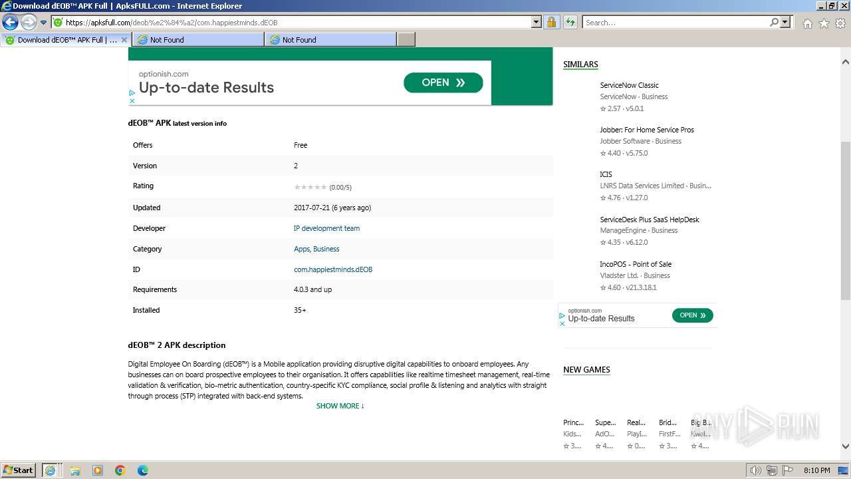Screen dimensions: 851x479
Task: Open Chrome from taskbar
Action: pyautogui.click(x=120, y=470)
